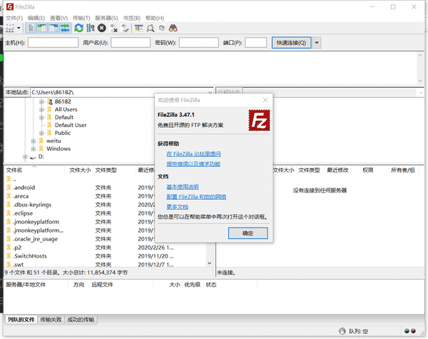Viewport: 428px width, 339px height.
Task: Expand the Default tree node
Action: click(41, 118)
